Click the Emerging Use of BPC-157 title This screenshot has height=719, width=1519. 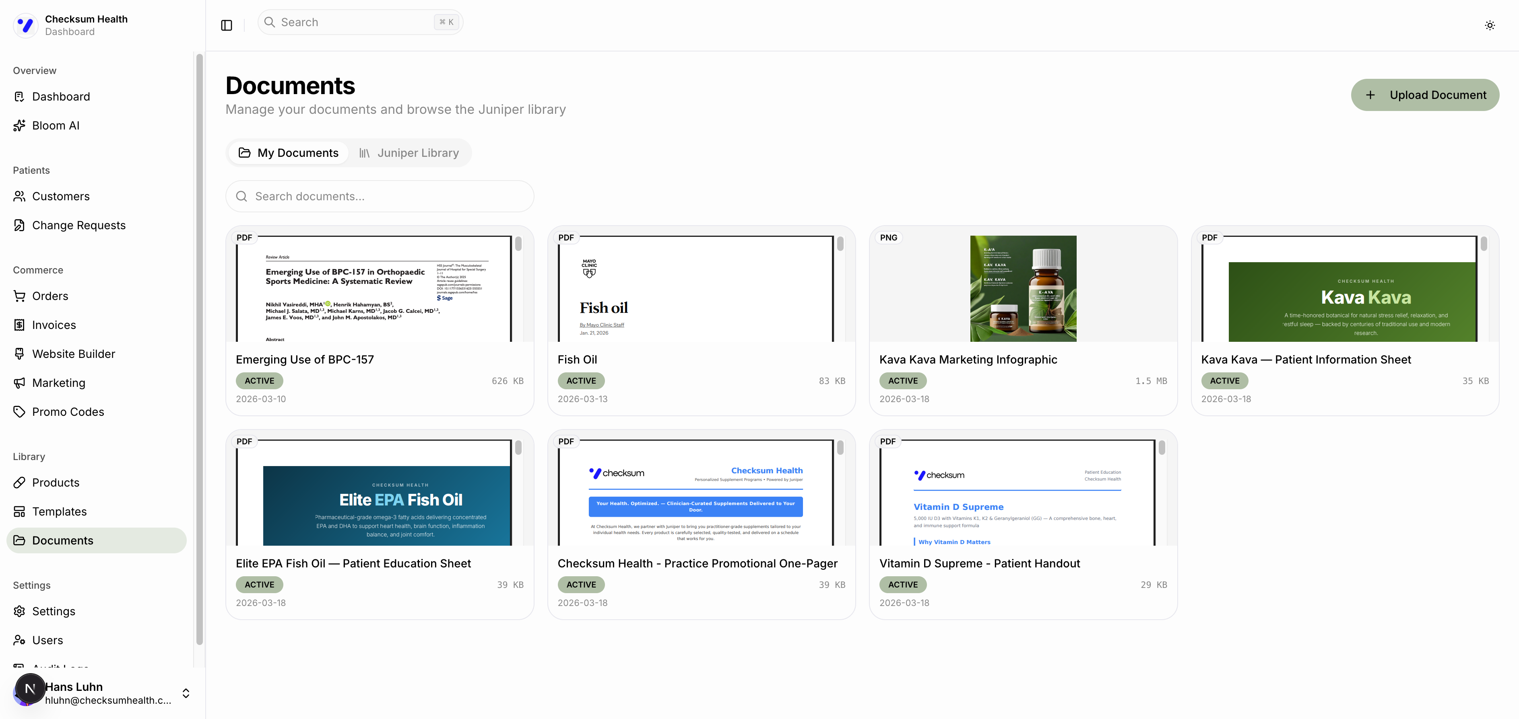(x=305, y=359)
